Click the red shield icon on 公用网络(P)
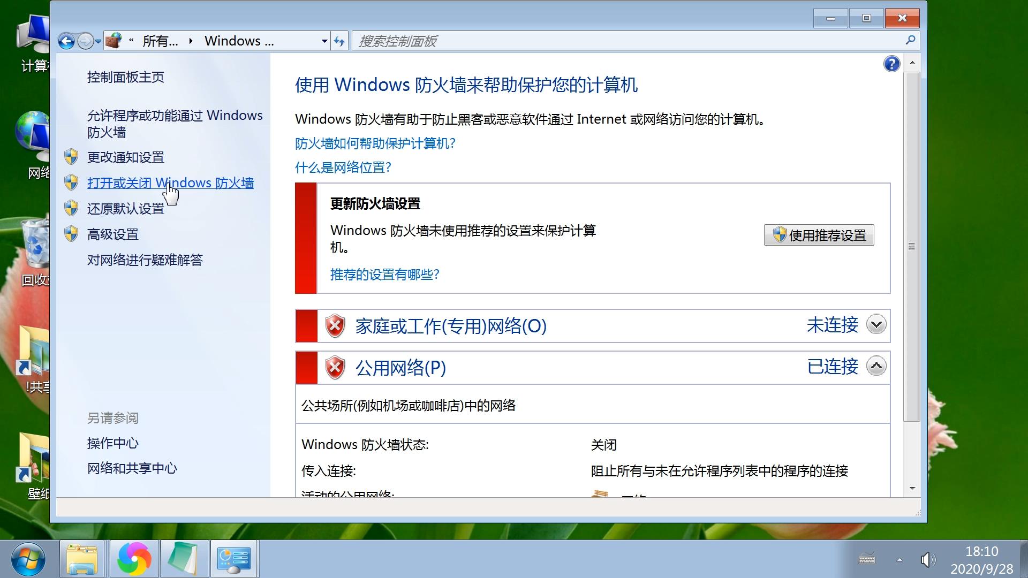1028x578 pixels. click(335, 368)
